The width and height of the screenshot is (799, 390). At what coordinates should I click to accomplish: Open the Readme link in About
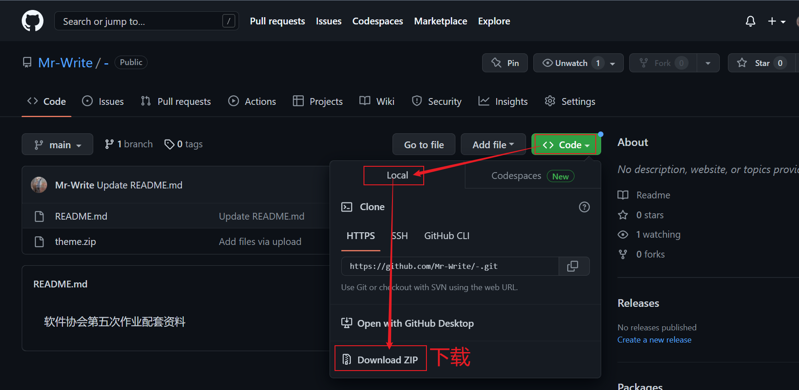(x=644, y=195)
